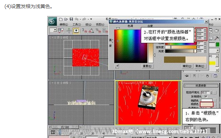Click the eyedropper sample color icon
The width and height of the screenshot is (221, 138).
click(117, 66)
